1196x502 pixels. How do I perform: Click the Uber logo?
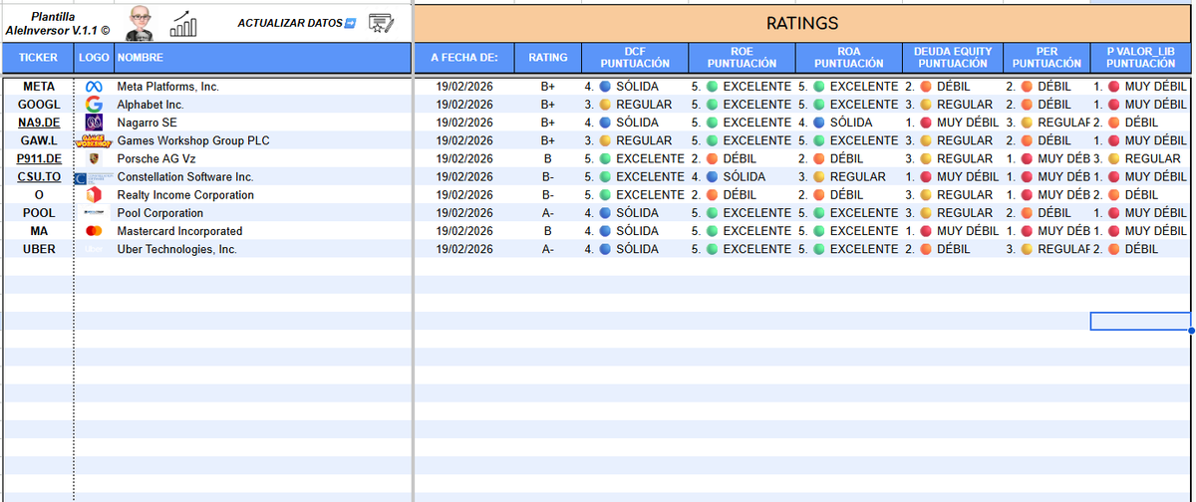point(95,249)
